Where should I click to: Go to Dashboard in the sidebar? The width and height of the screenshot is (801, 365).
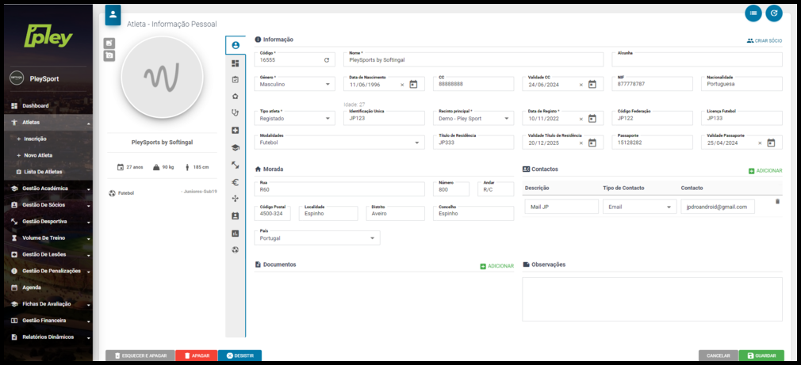point(35,105)
